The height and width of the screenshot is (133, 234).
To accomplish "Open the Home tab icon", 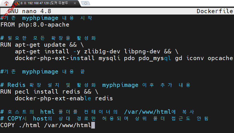I will coord(6,3).
